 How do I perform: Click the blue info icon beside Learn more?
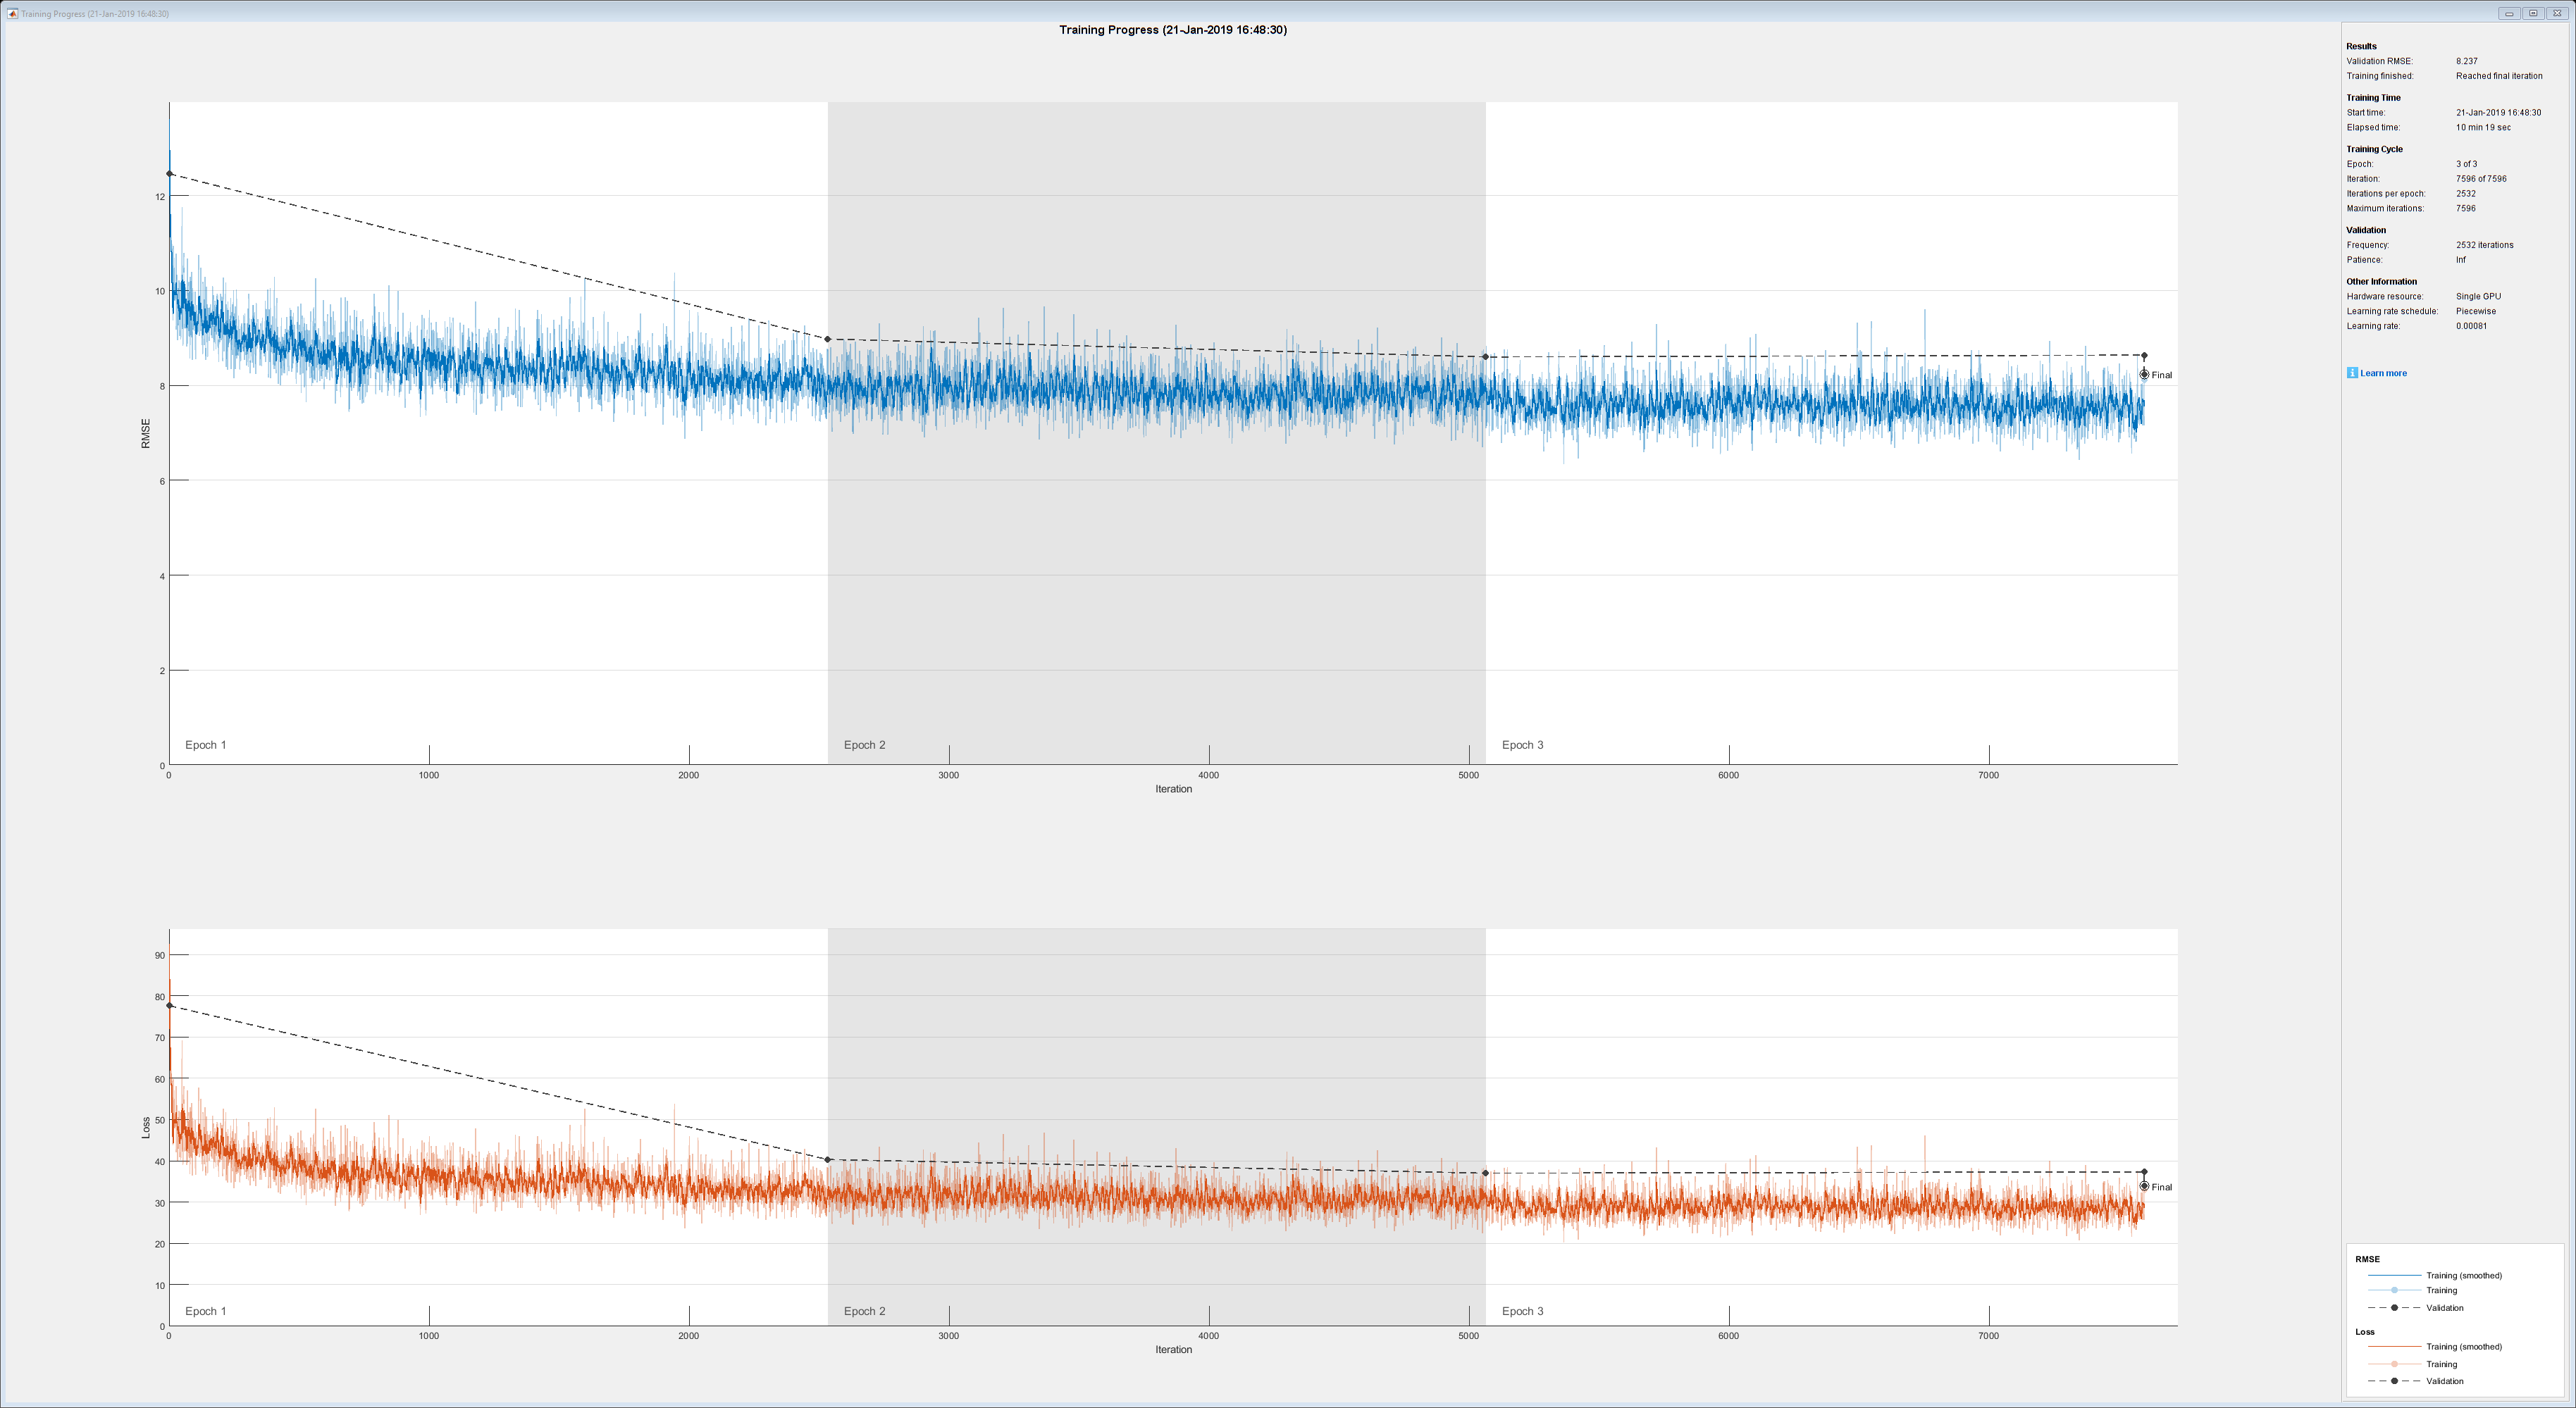point(2352,373)
